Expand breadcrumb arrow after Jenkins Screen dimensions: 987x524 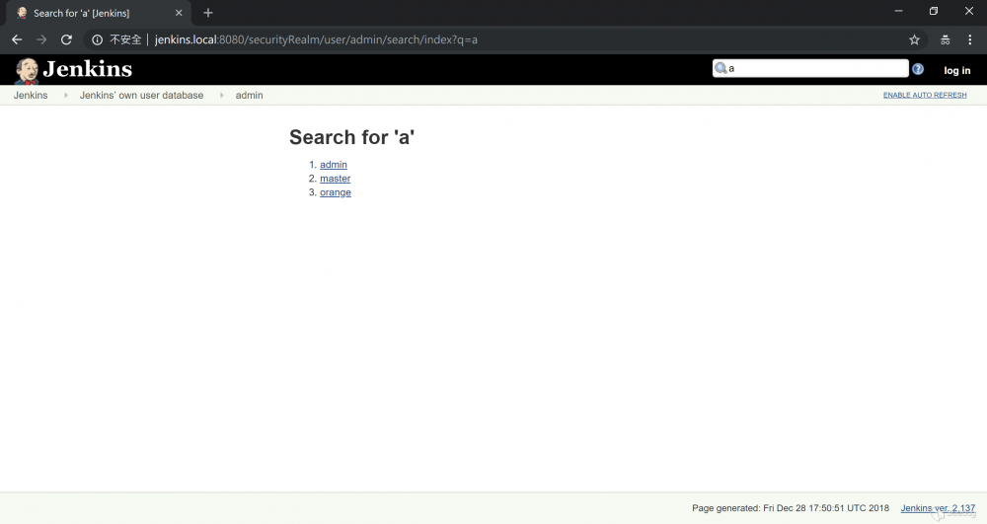point(65,95)
